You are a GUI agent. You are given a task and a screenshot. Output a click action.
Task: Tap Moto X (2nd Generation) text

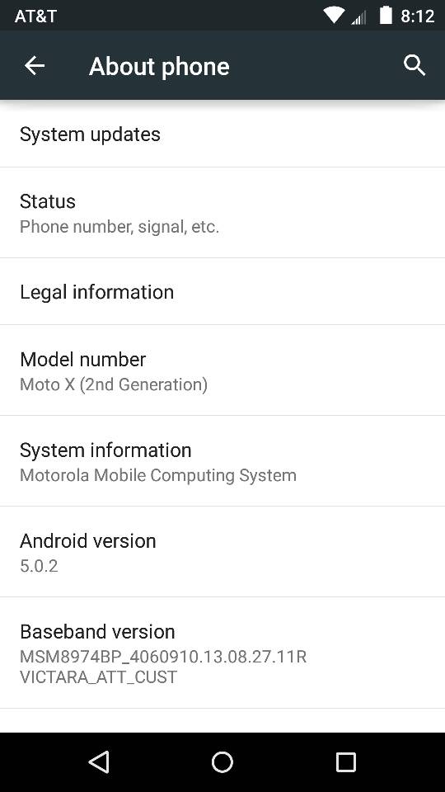point(114,384)
